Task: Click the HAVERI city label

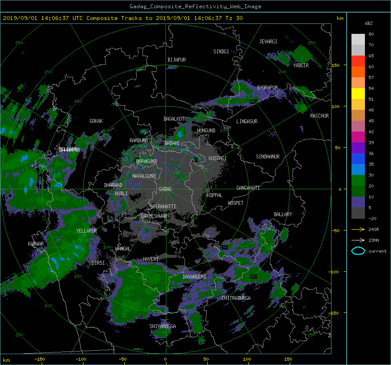Action: (151, 260)
